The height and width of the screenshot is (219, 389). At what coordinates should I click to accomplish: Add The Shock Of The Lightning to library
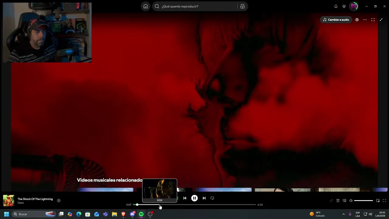click(x=59, y=200)
